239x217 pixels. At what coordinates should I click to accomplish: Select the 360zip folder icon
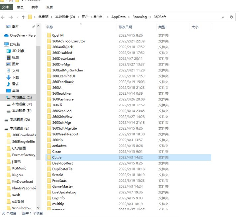tap(49, 140)
